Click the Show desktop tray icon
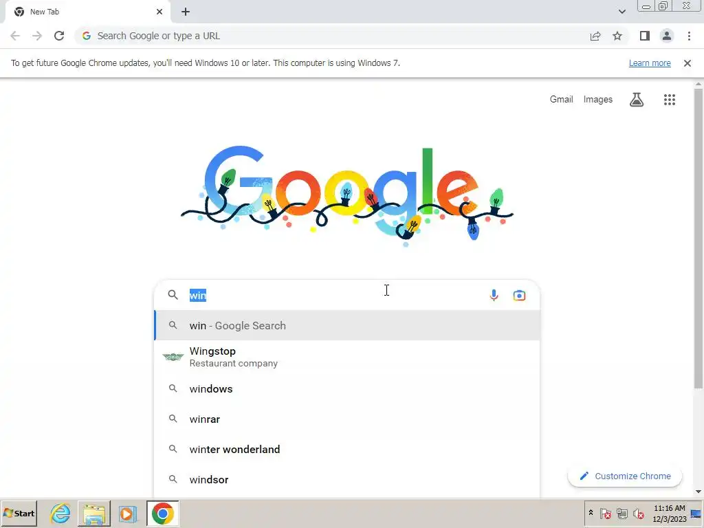 point(696,513)
